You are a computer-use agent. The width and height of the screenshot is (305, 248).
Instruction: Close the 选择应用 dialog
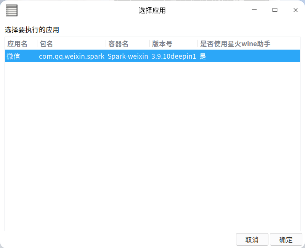pyautogui.click(x=295, y=10)
